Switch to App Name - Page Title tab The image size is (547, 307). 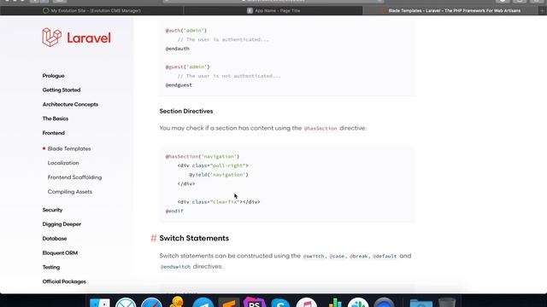coord(273,10)
